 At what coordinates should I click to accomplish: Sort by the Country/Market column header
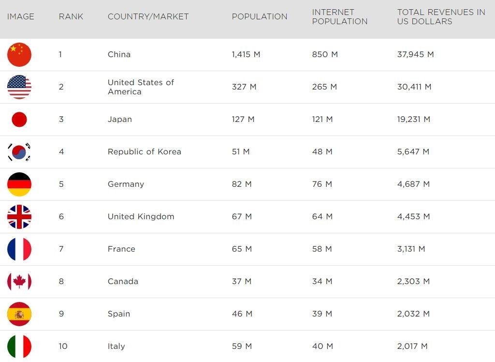[148, 16]
